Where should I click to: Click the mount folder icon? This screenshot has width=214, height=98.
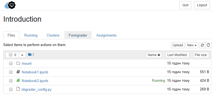tap(18, 63)
